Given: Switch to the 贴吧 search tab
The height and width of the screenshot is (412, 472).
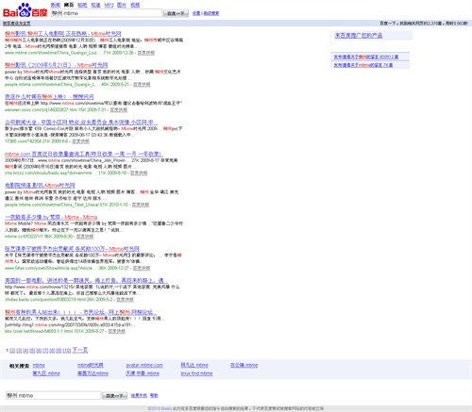Looking at the screenshot, I should coord(82,5).
